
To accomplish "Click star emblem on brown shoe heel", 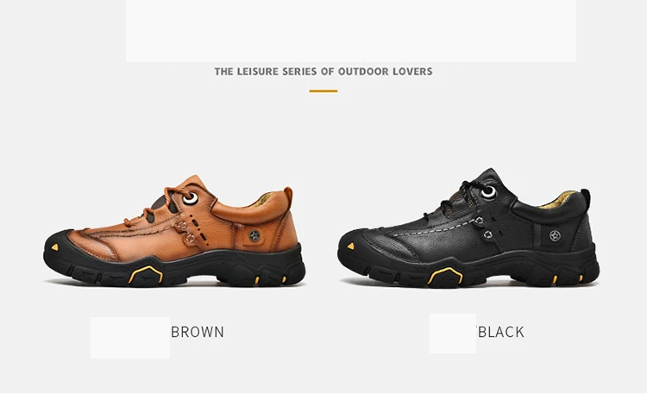I will point(254,236).
